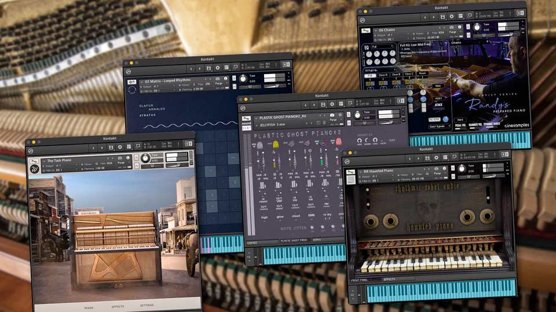Click save icon in RR Haunted Piano window
The height and width of the screenshot is (312, 556).
(x=427, y=158)
